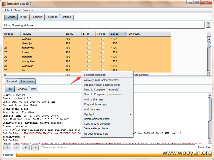Toggle Timeout checkbox for zhangyan row
The height and width of the screenshot is (160, 214).
pyautogui.click(x=103, y=48)
